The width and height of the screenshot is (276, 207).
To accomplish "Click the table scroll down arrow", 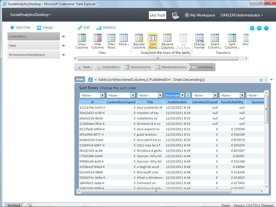I will click(267, 187).
